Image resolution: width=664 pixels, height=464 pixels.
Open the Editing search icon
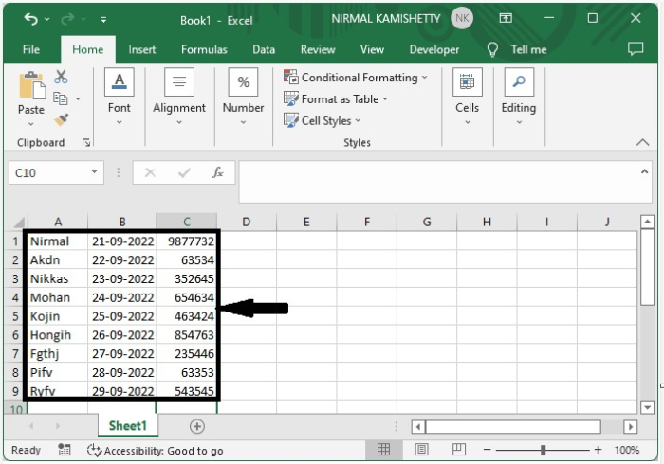coord(518,82)
